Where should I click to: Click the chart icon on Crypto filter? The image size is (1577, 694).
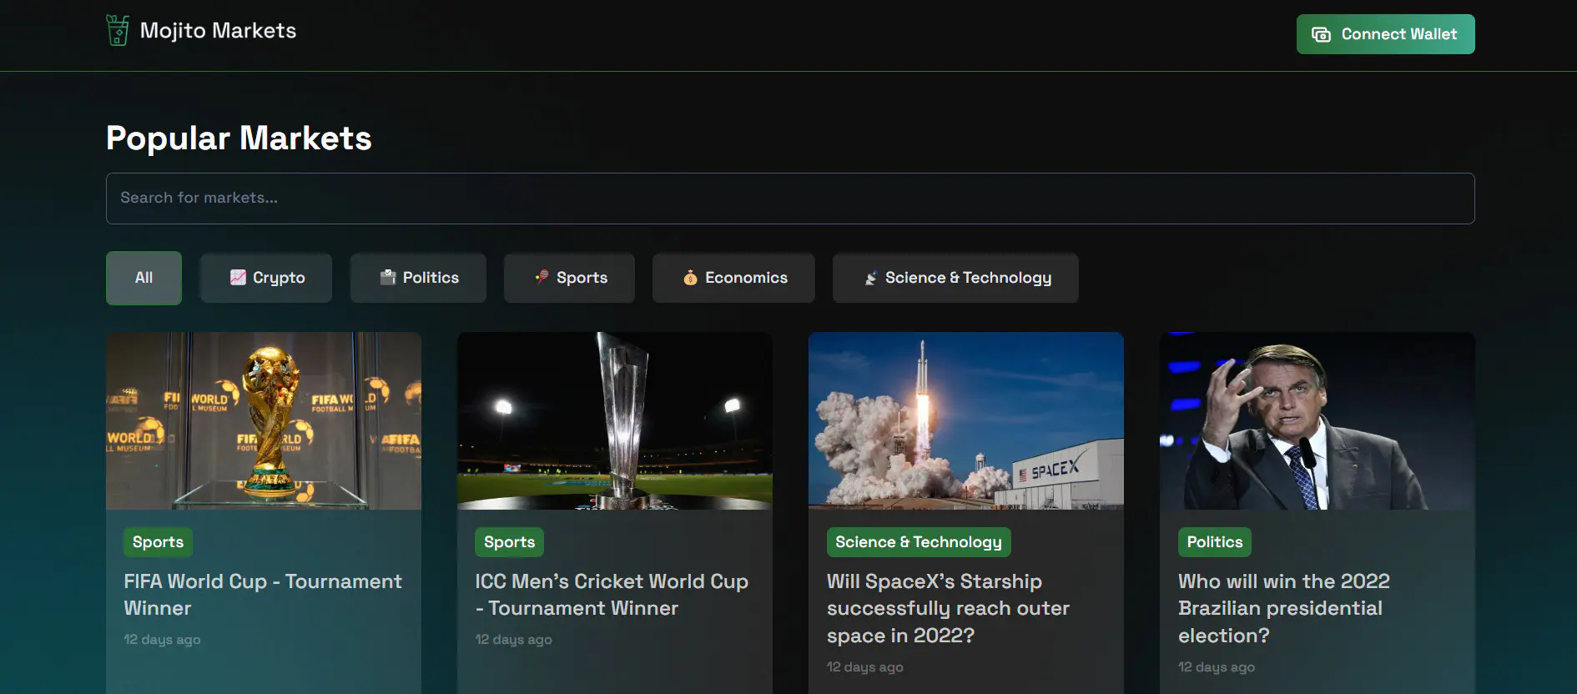[238, 277]
